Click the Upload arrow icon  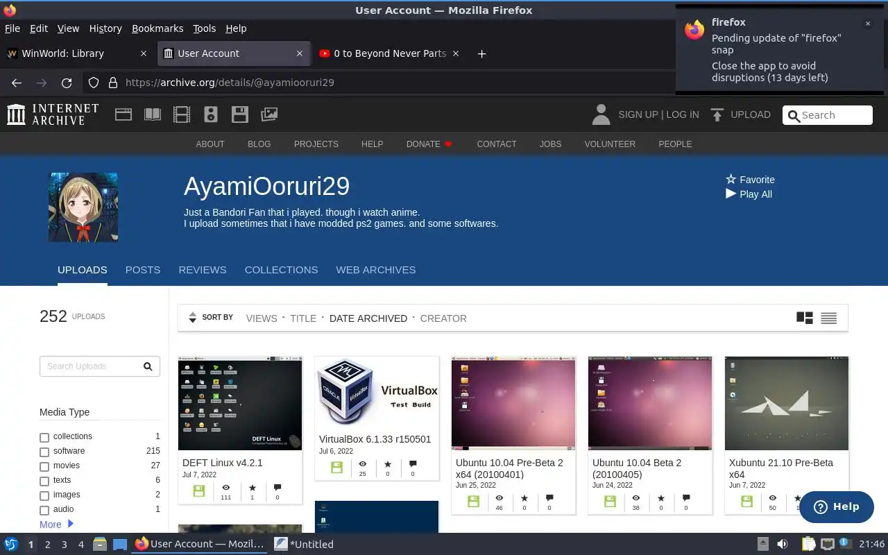click(x=717, y=114)
